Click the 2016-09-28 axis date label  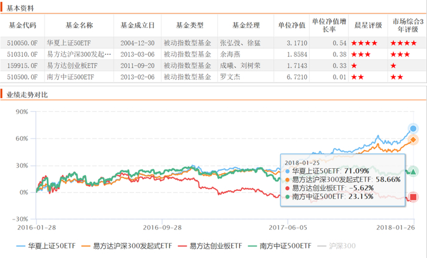pyautogui.click(x=162, y=228)
